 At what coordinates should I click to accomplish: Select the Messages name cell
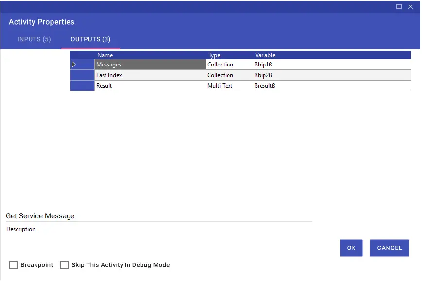150,65
